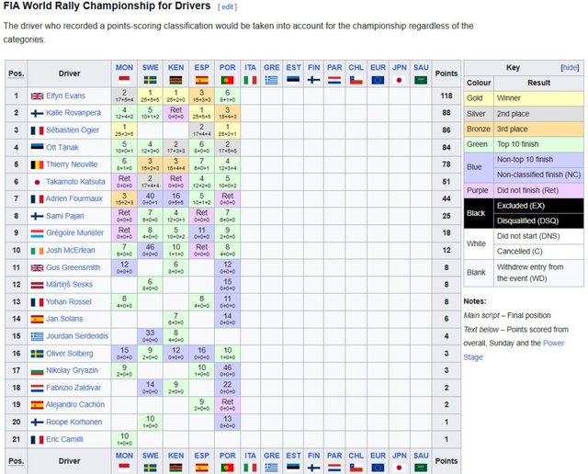Open Elfyn Evans driver page
Viewport: 588px width, 474px height.
tap(65, 96)
